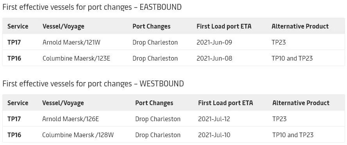Image resolution: width=347 pixels, height=145 pixels.
Task: Select the 2021-Jul-12 ETA cell
Action: click(x=214, y=119)
